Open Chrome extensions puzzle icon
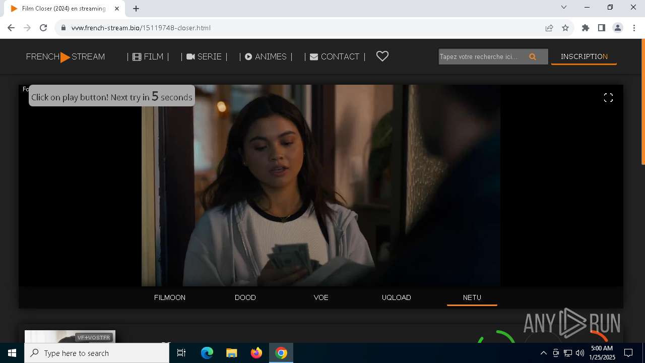The height and width of the screenshot is (363, 645). (x=586, y=28)
